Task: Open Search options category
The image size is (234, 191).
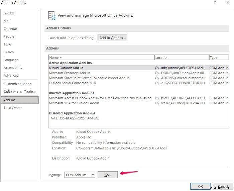Action: [x=9, y=52]
